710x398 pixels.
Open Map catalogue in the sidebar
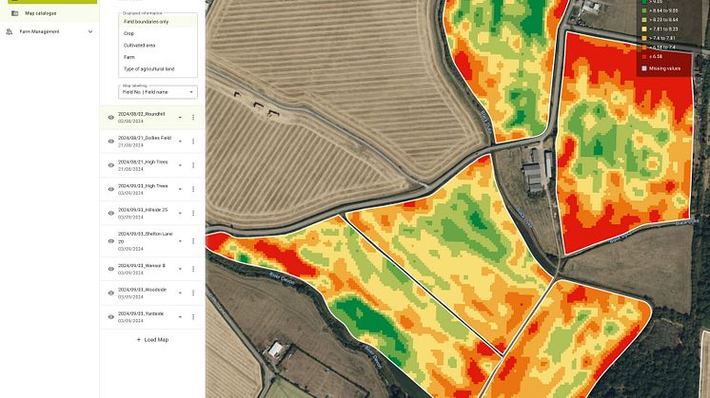click(x=40, y=13)
